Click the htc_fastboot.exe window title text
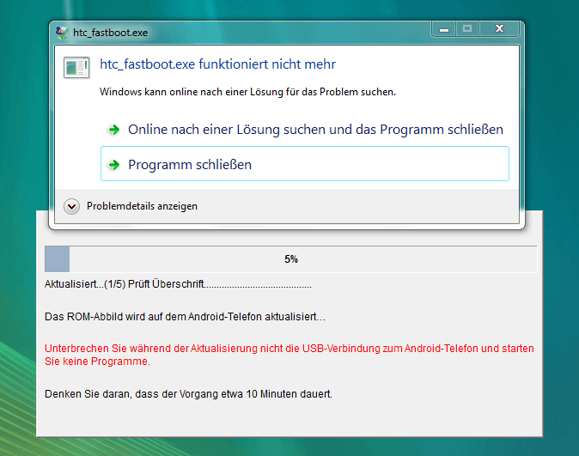The height and width of the screenshot is (456, 579). 111,33
